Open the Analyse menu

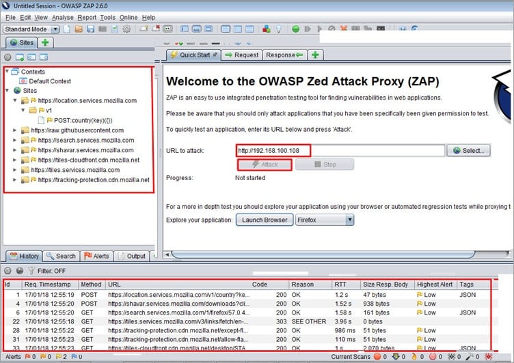(63, 17)
